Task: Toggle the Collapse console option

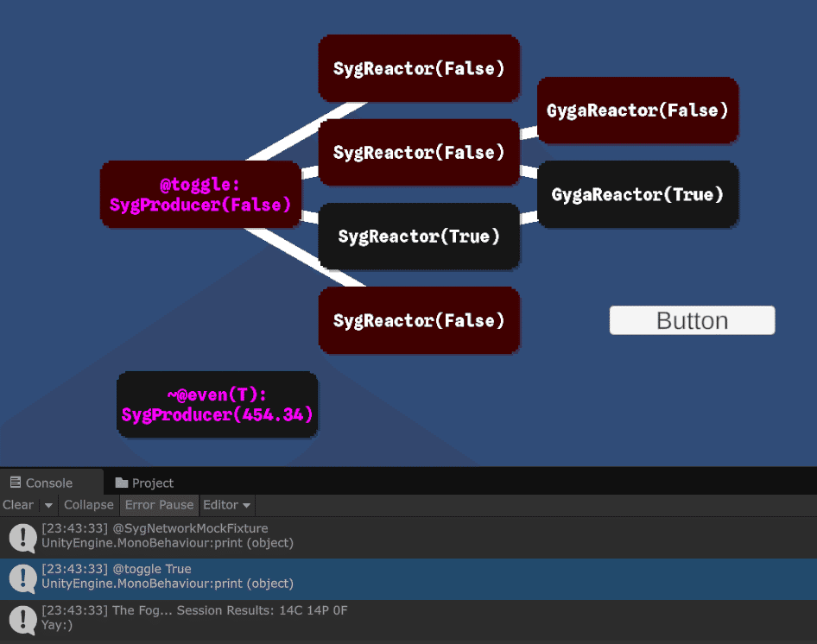Action: pos(89,505)
